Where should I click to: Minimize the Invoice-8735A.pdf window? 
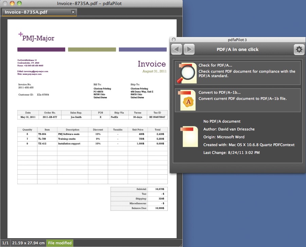point(12,3)
